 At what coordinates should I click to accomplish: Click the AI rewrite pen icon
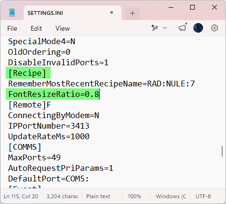[x=155, y=28]
